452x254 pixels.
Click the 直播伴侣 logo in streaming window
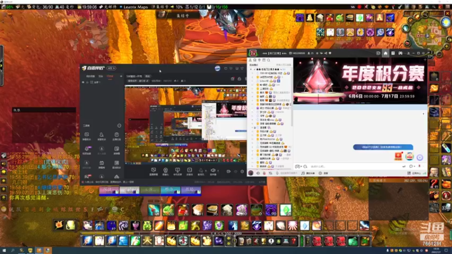coord(93,68)
